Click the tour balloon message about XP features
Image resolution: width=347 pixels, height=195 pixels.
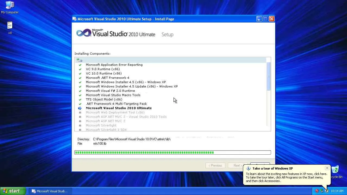[x=286, y=177]
